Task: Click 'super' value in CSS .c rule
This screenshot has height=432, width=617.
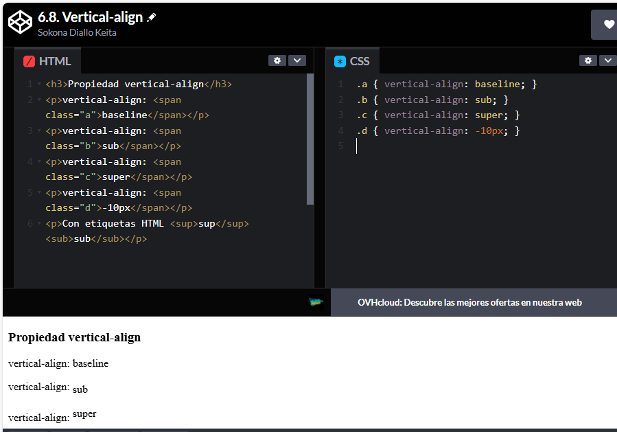Action: pyautogui.click(x=489, y=115)
